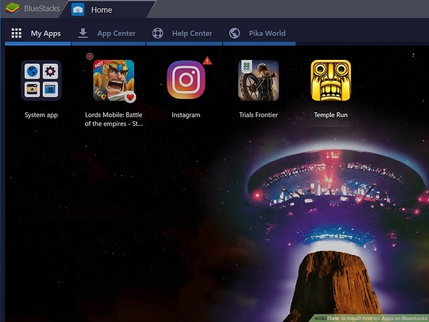Screen dimensions: 429x322
Task: Open the Instagram app icon
Action: [x=186, y=80]
